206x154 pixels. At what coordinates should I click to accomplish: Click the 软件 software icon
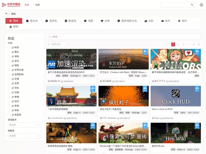(162, 21)
